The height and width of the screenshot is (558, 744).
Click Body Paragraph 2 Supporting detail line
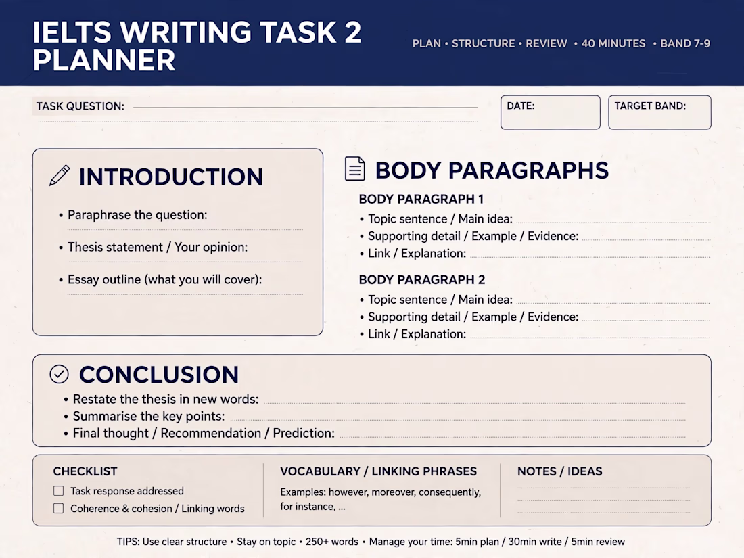pos(646,321)
